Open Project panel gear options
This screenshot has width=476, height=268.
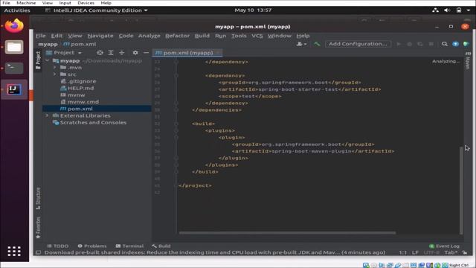pos(135,53)
